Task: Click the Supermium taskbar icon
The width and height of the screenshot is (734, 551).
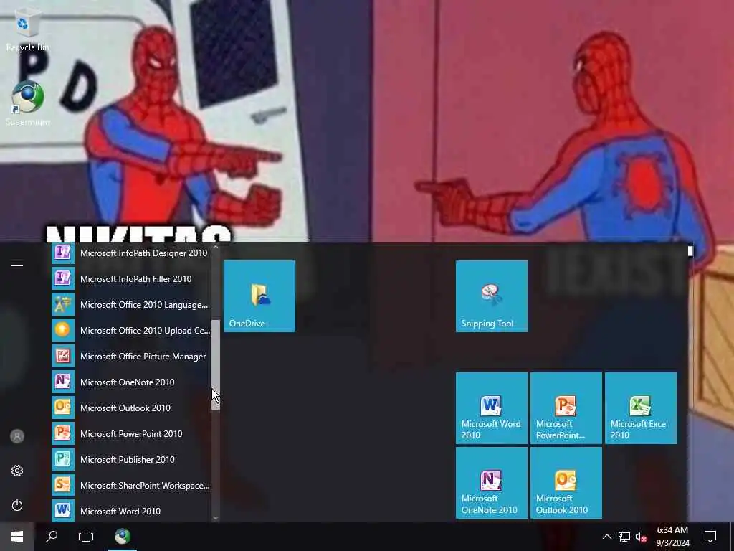Action: pos(123,537)
